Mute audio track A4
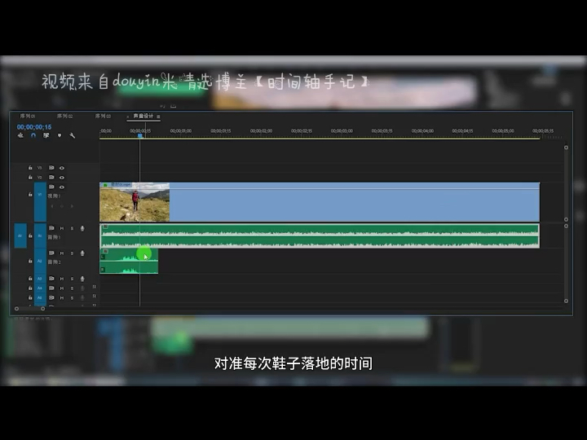 point(62,288)
